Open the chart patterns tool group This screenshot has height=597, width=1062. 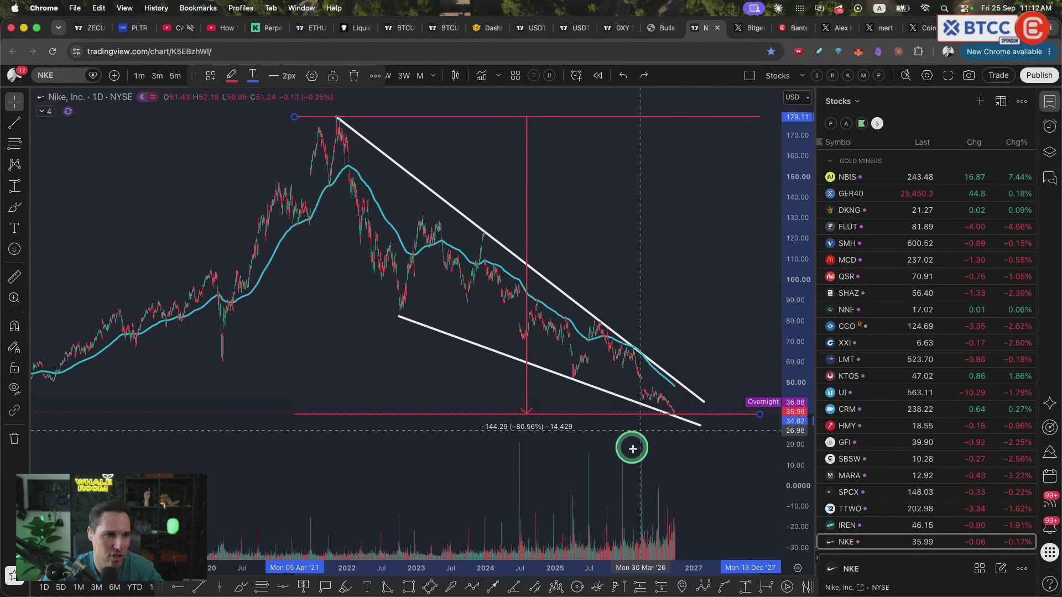(x=15, y=165)
